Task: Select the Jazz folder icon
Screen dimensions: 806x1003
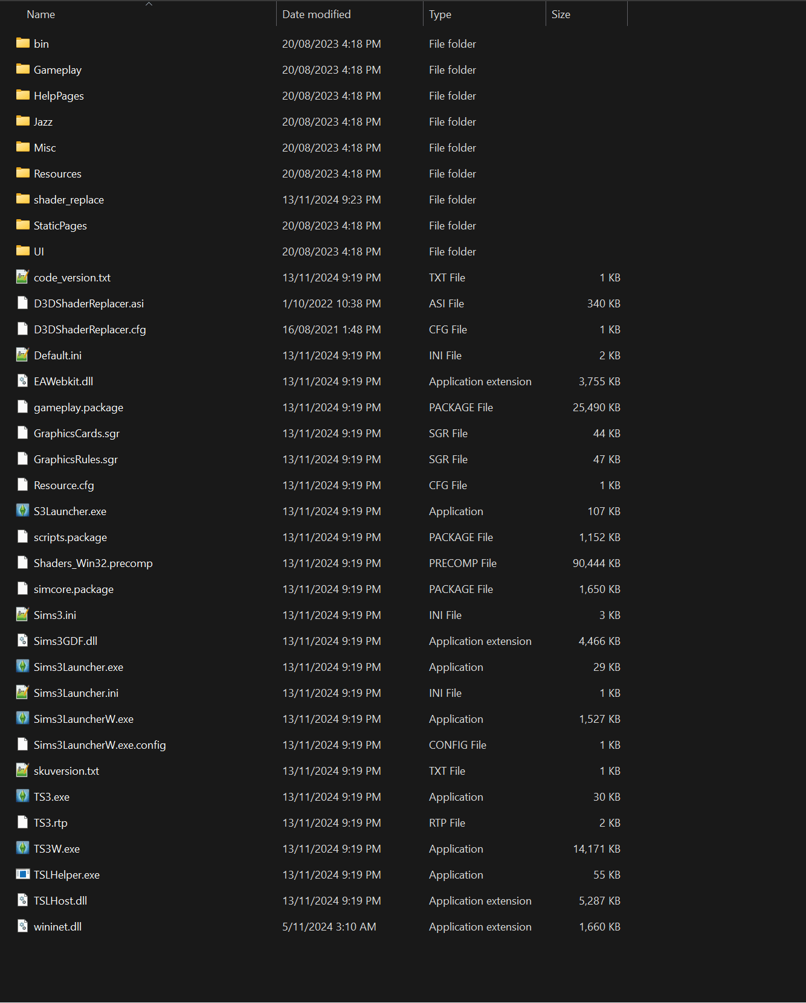Action: click(23, 121)
